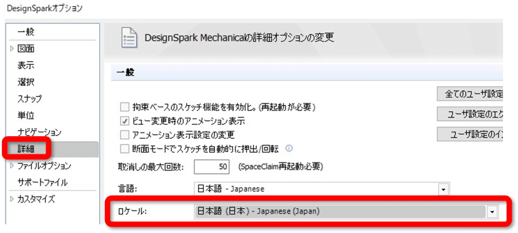Enable 拘束ベースのスケッチ機能を有効化 checkbox
The image size is (518, 233).
coord(124,107)
